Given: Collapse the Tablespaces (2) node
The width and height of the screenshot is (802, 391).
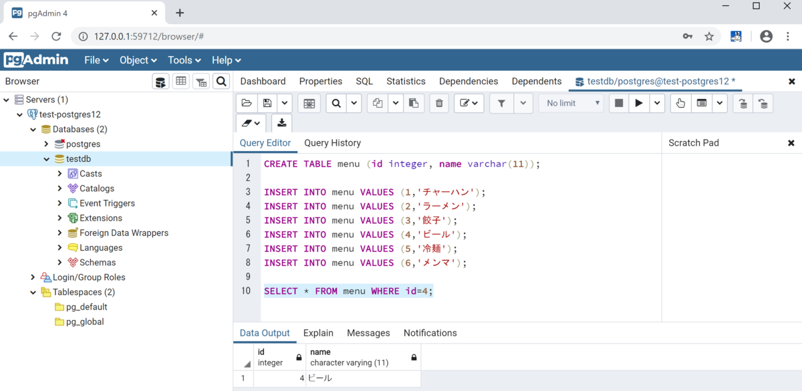Looking at the screenshot, I should (x=33, y=292).
